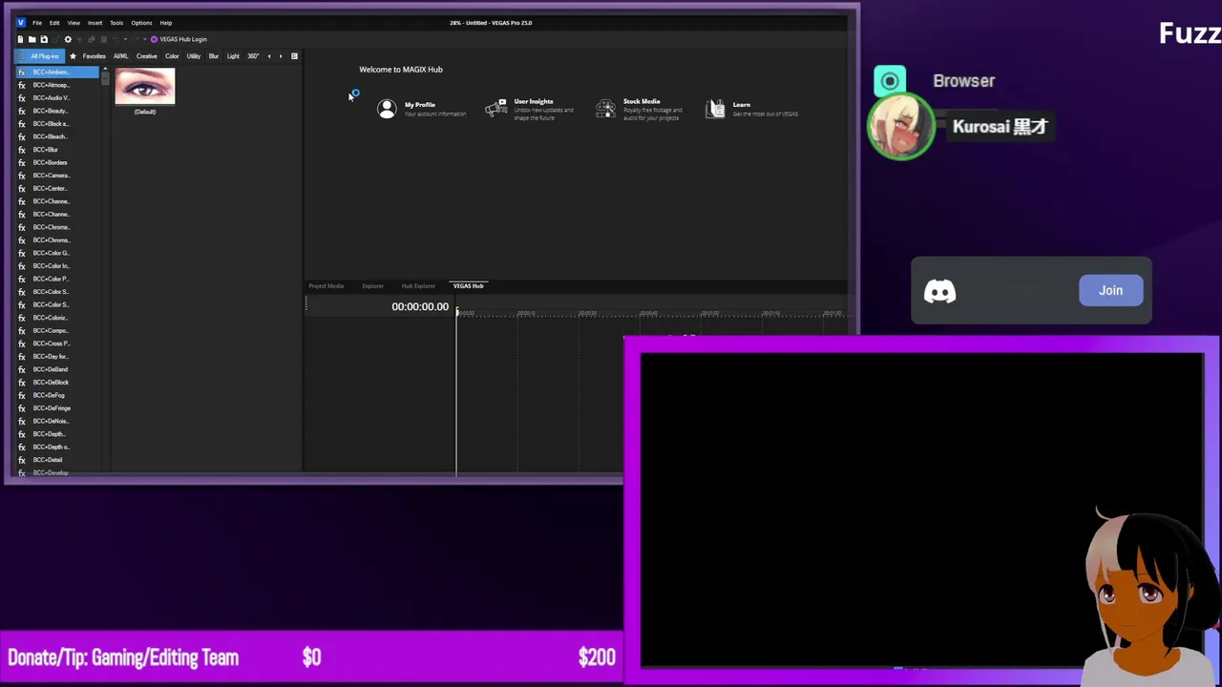Screen dimensions: 1222x687
Task: Select the BCC+Ambien.. plug-in row
Action: pos(57,73)
